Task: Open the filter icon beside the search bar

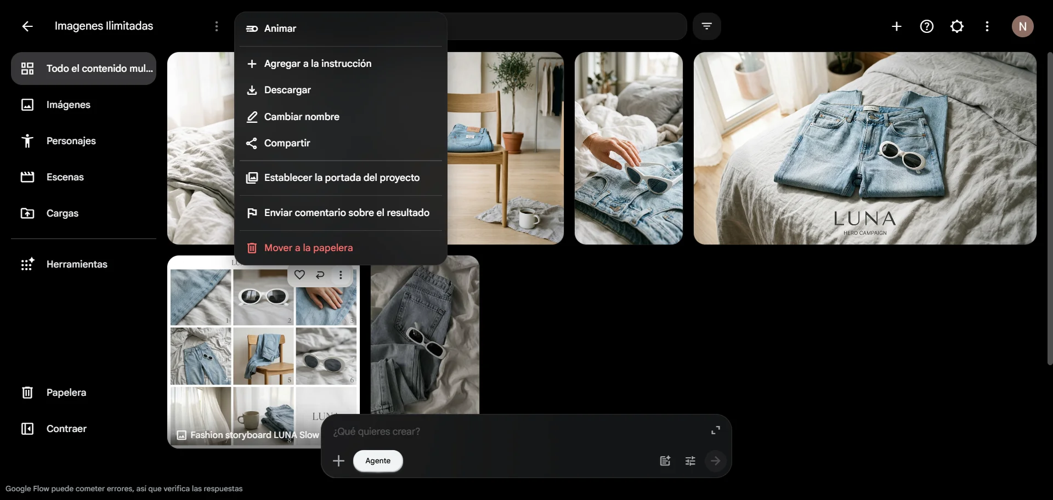Action: pos(707,26)
